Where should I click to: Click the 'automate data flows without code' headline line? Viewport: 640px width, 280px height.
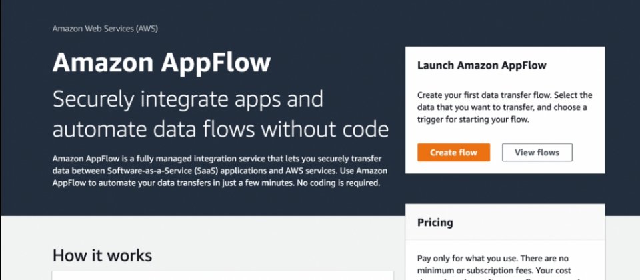pos(221,129)
